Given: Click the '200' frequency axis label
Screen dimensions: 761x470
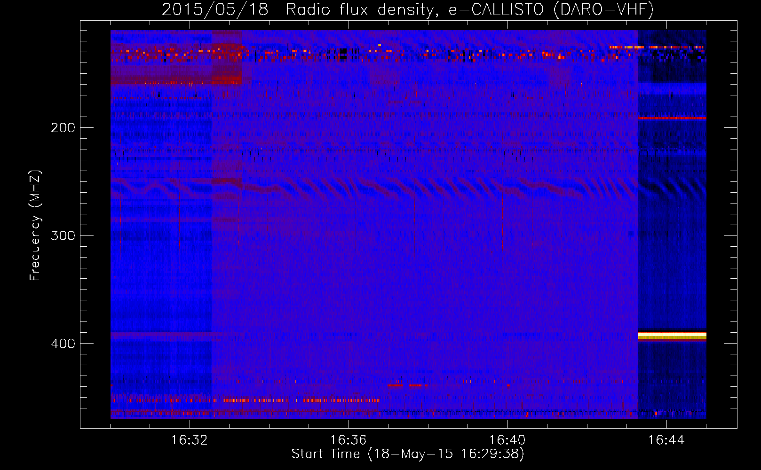Looking at the screenshot, I should point(63,128).
